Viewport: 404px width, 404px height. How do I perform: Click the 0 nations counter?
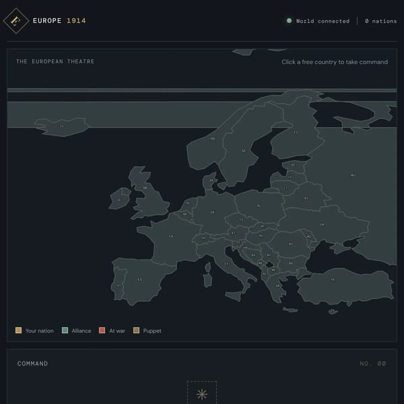click(381, 21)
